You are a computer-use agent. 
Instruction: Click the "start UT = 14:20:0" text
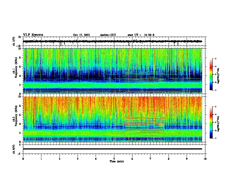coord(141,35)
